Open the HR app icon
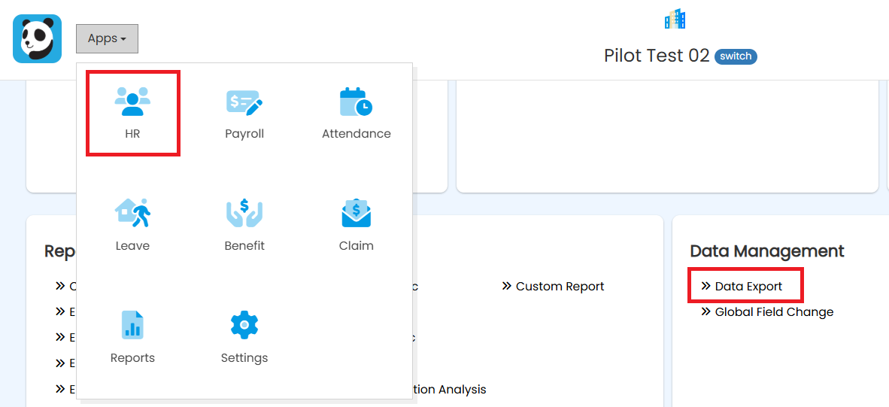The image size is (889, 407). pos(132,102)
